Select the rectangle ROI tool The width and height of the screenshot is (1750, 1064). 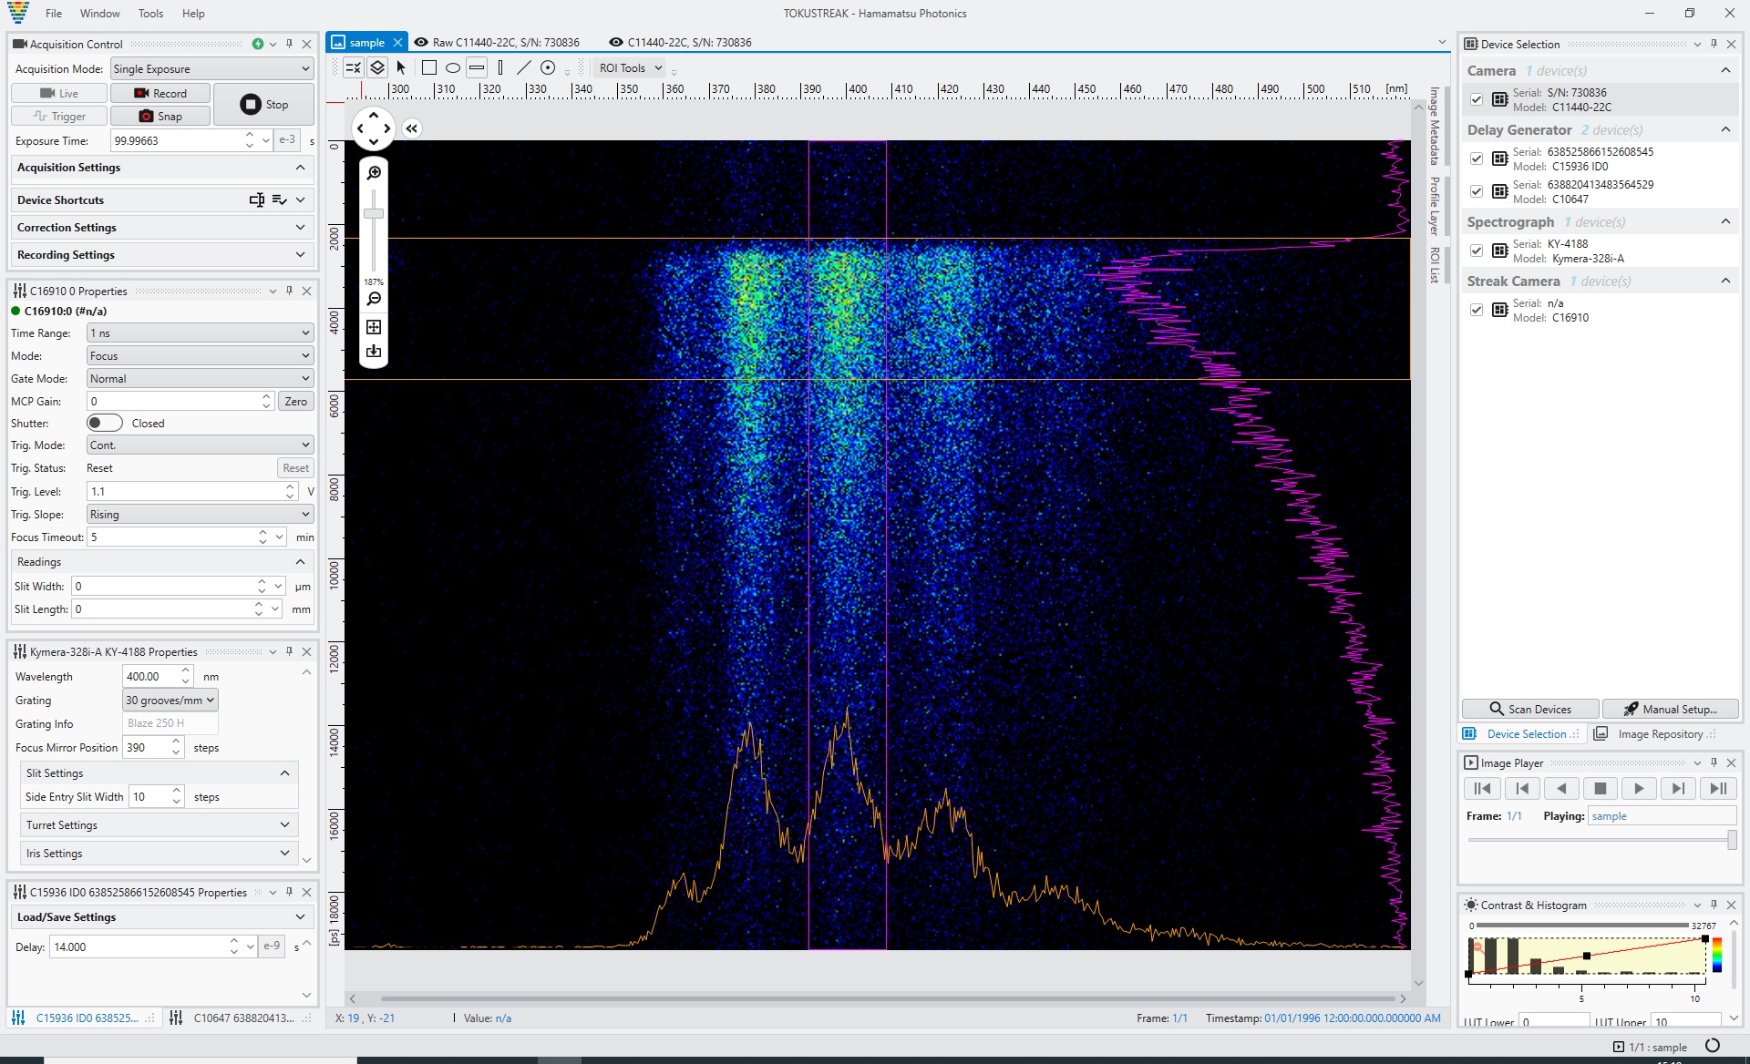pyautogui.click(x=429, y=67)
